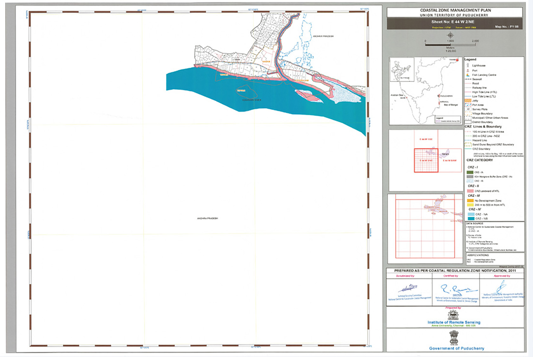The width and height of the screenshot is (533, 357).
Task: Click the Fish Landing Centre boat symbol
Action: click(468, 75)
